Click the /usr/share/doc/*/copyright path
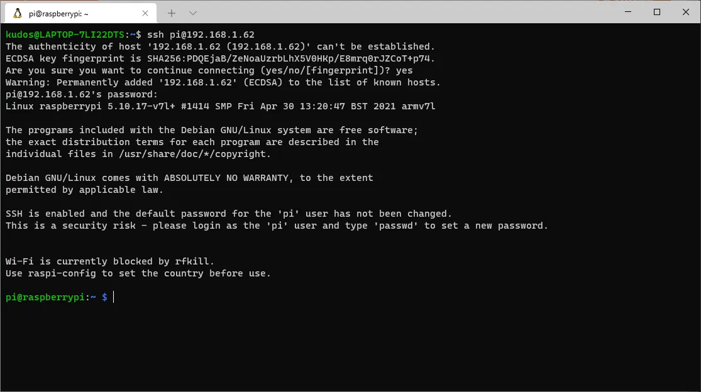Viewport: 701px width, 392px height. coord(195,154)
